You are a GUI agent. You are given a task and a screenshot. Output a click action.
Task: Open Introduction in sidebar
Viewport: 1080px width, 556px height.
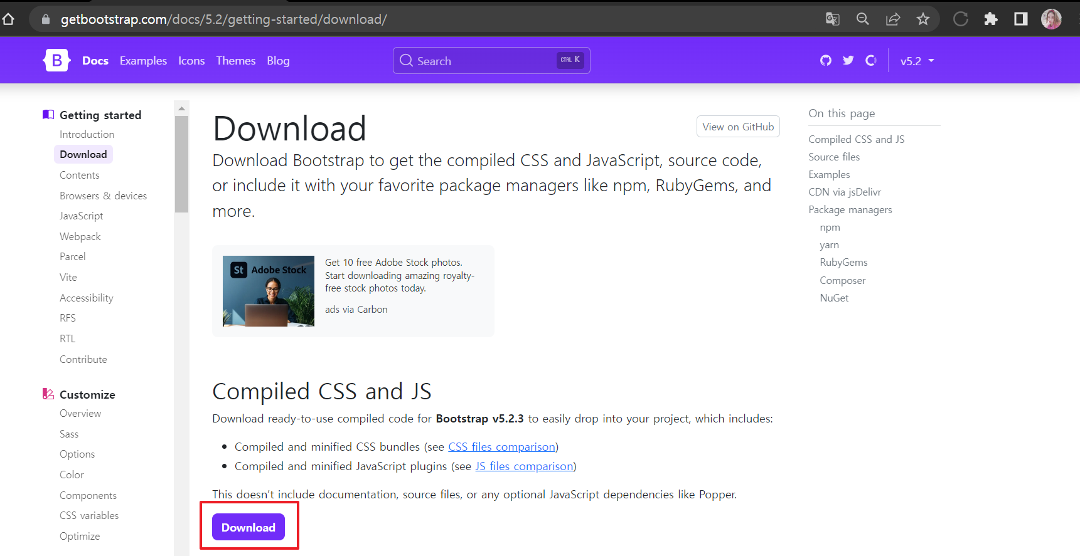(87, 134)
